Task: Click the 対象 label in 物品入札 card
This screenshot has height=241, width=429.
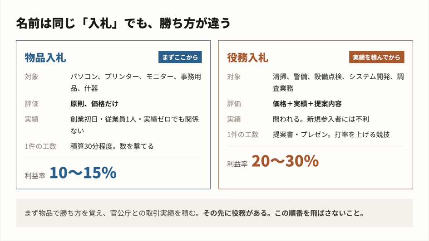Action: 31,77
